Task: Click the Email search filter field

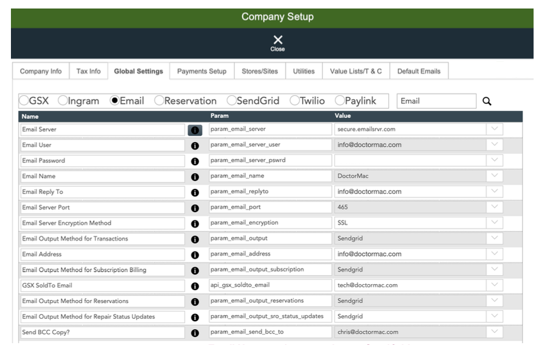Action: (x=435, y=102)
